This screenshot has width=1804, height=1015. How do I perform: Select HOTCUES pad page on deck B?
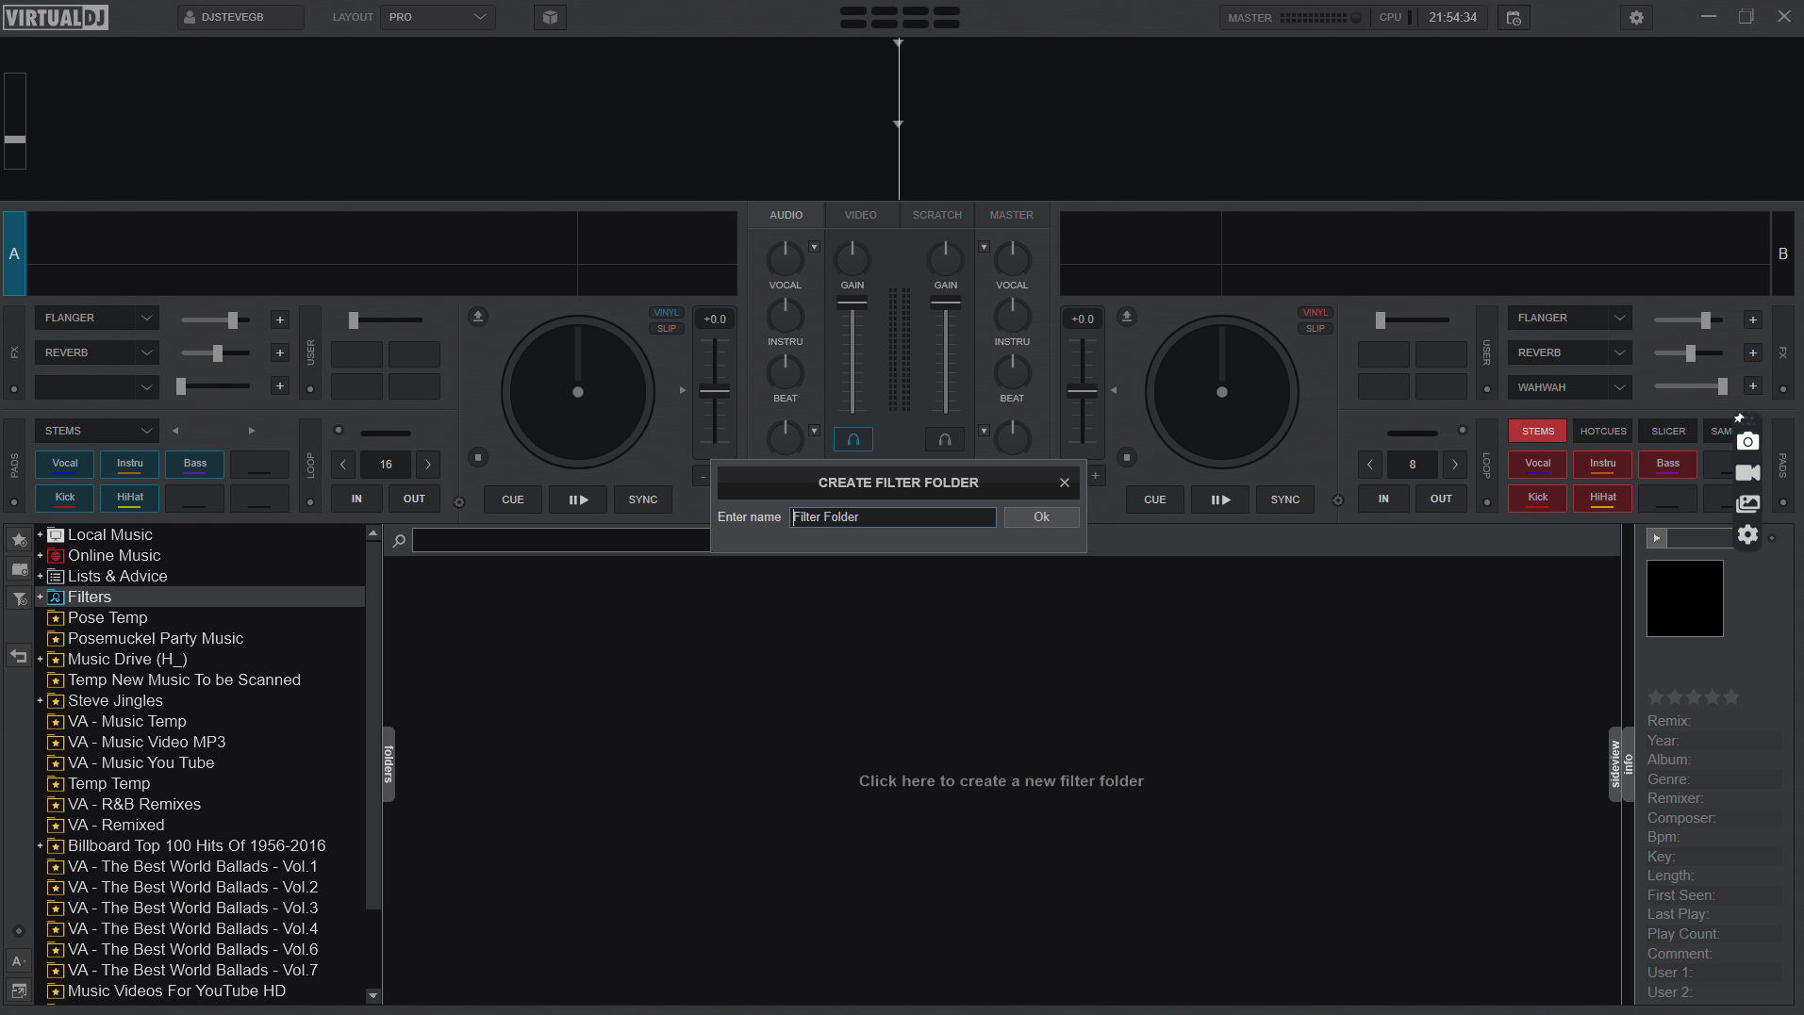[1603, 432]
